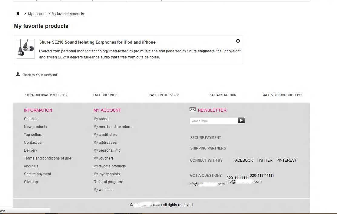Viewport: 337px width, 214px height.
Task: Open Specials in Information footer
Action: point(31,119)
